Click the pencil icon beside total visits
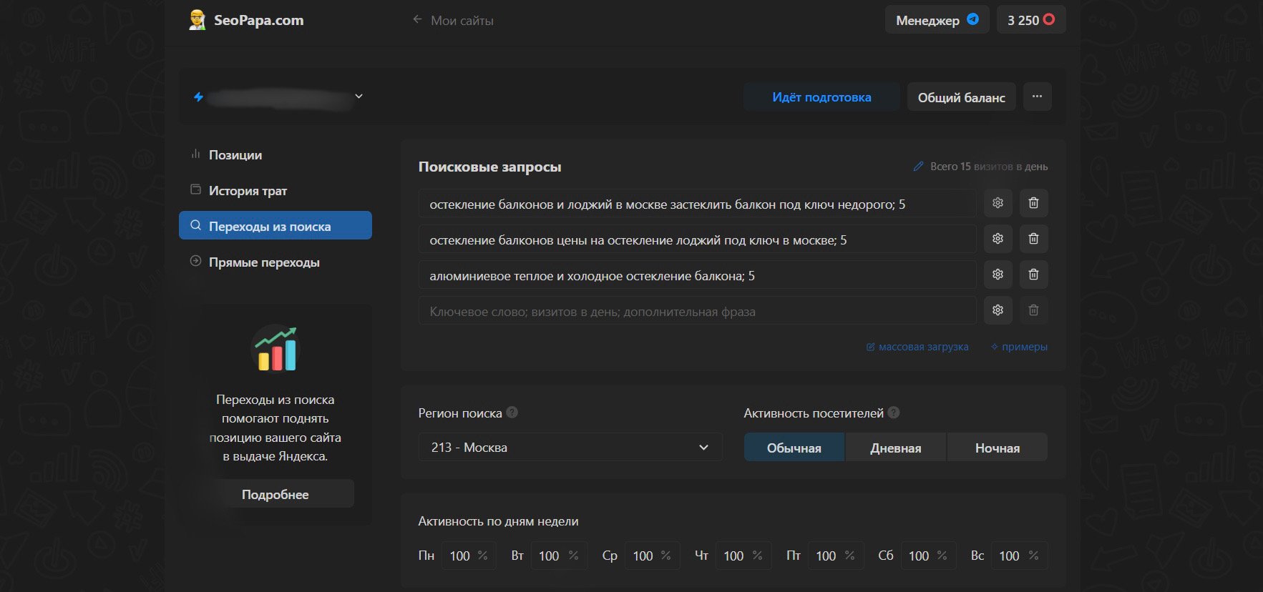 [x=918, y=167]
